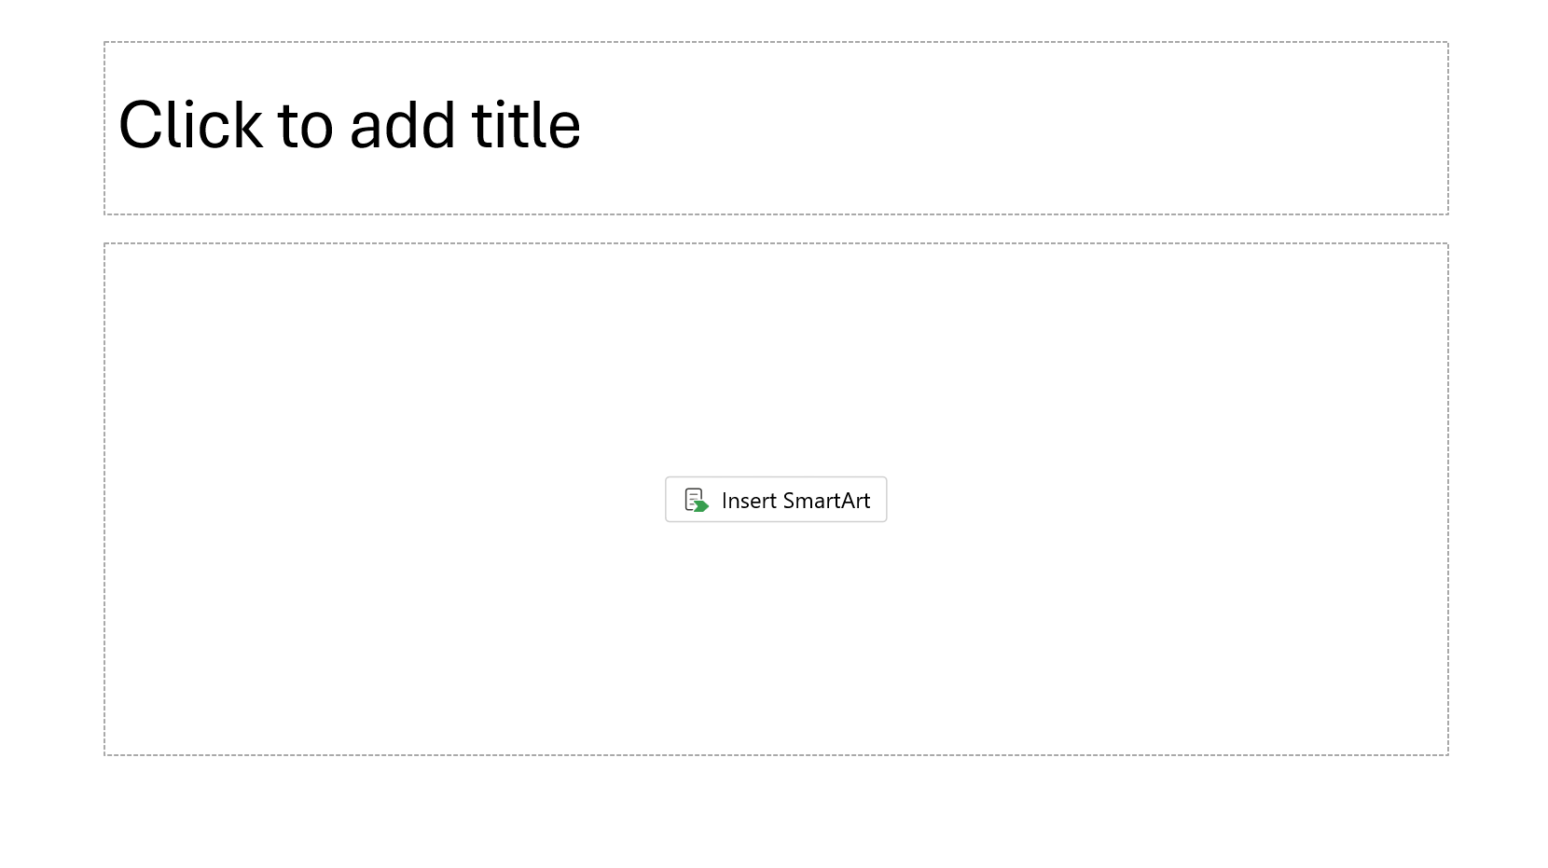Screen dimensions: 1548x868
Task: Click the document icon beside Insert SmartArt
Action: click(695, 500)
